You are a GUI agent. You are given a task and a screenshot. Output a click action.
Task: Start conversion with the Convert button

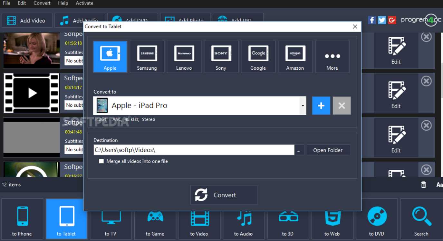click(224, 195)
